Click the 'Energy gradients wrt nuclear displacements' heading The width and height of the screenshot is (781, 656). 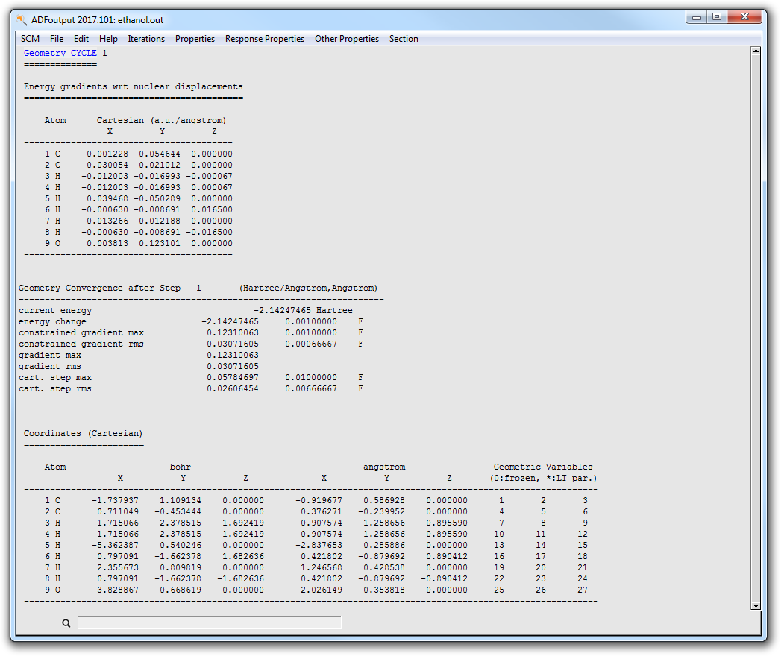point(134,86)
